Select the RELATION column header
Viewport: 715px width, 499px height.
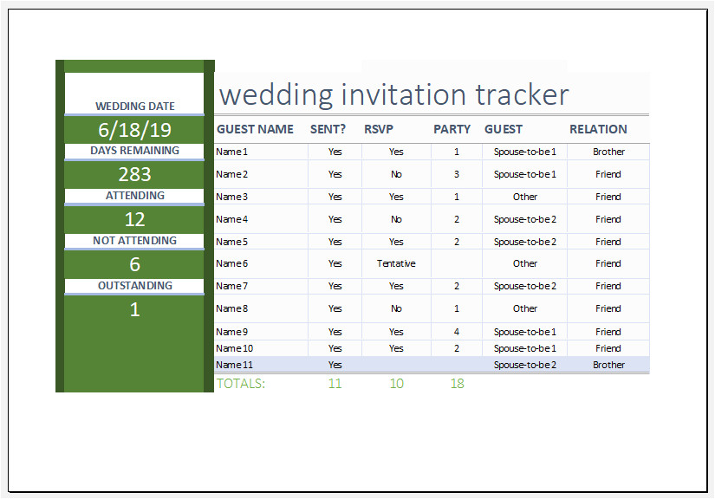pyautogui.click(x=598, y=129)
